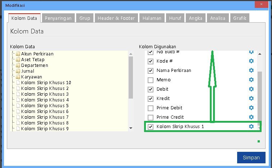The height and width of the screenshot is (168, 272).
Task: Click gear icon beside Kredit
Action: point(251,99)
